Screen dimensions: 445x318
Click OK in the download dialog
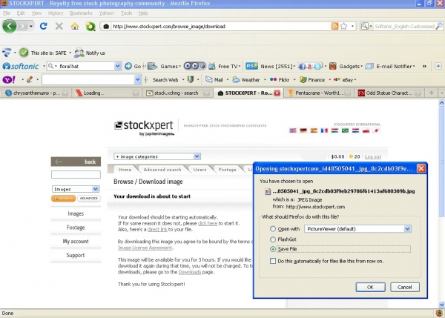pos(370,287)
